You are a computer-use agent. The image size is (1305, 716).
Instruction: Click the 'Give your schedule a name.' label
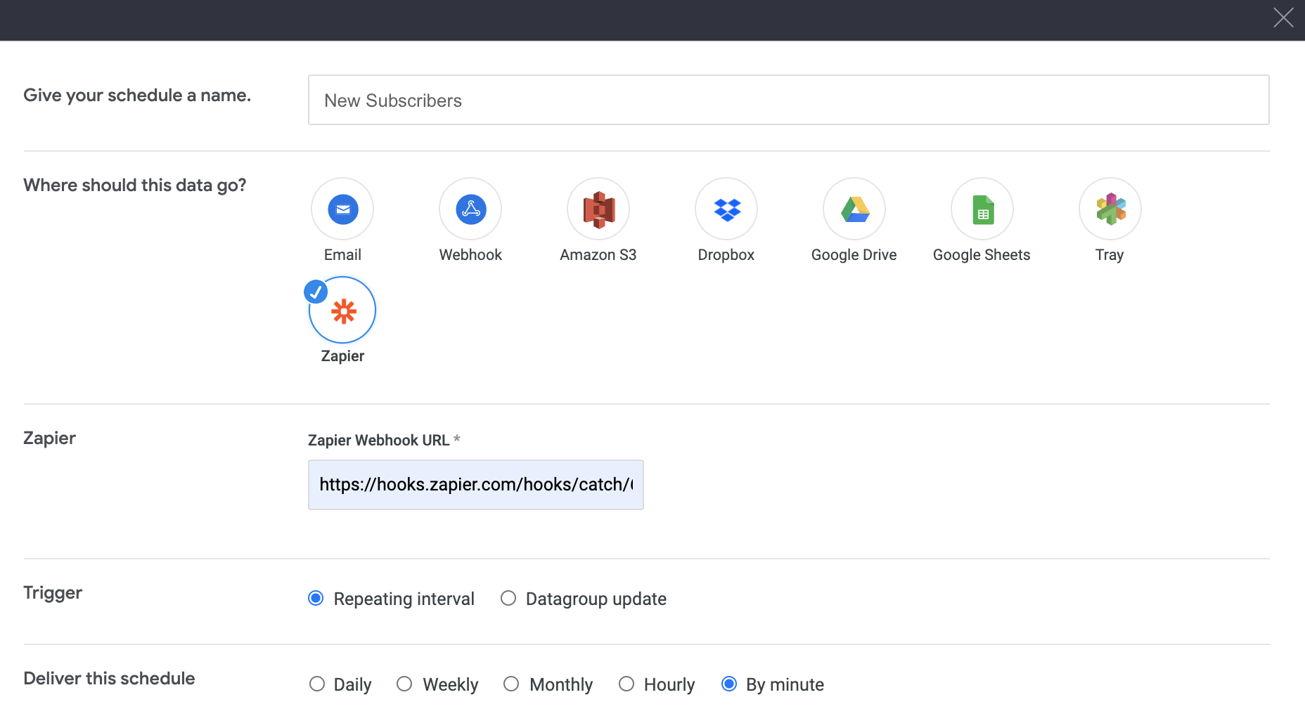click(137, 96)
